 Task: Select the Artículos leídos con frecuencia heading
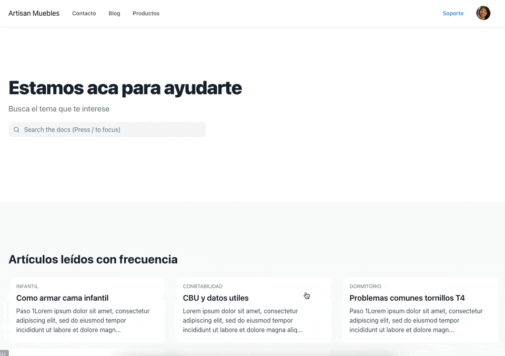point(93,259)
